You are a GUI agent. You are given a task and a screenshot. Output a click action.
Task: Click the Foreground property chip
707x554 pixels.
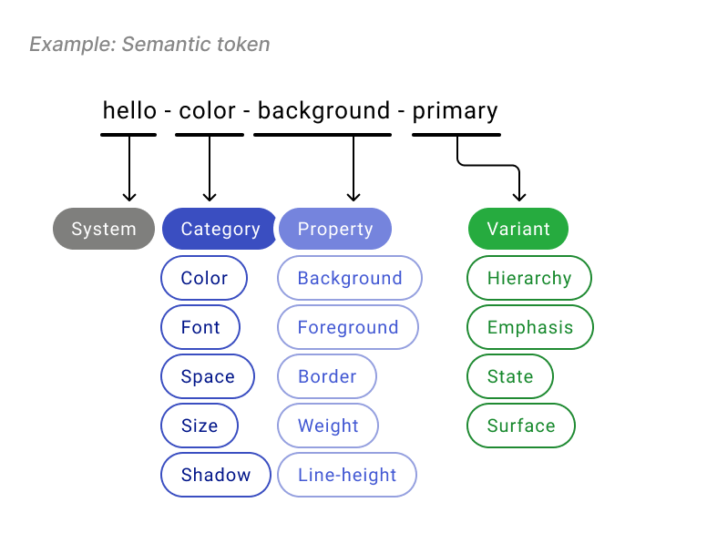(348, 327)
